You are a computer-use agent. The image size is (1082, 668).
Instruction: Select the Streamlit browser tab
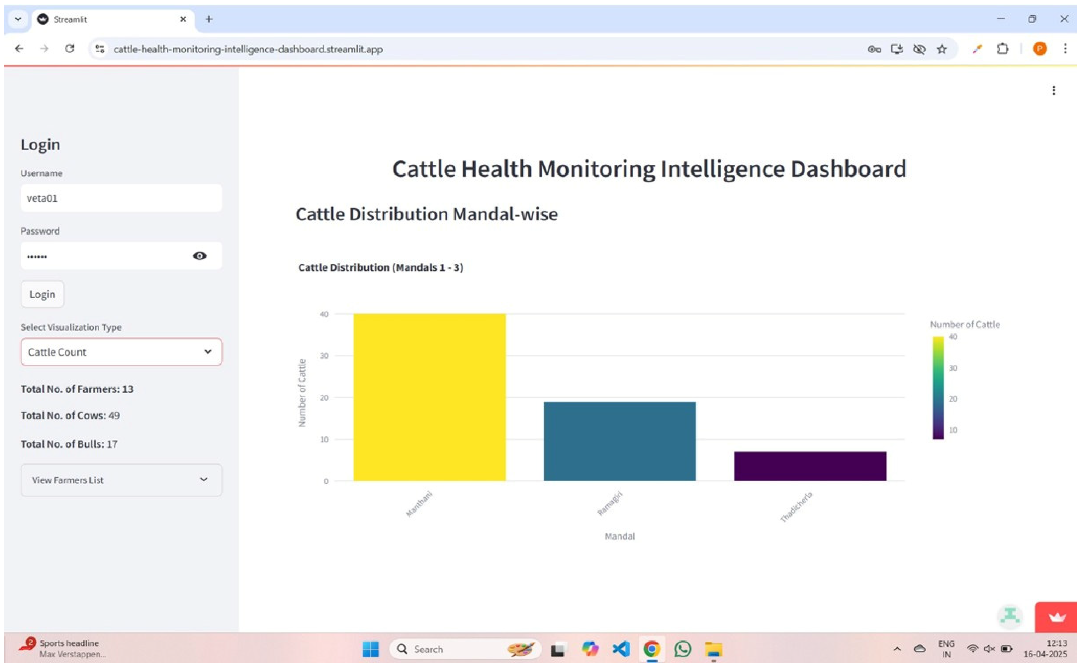click(x=111, y=19)
